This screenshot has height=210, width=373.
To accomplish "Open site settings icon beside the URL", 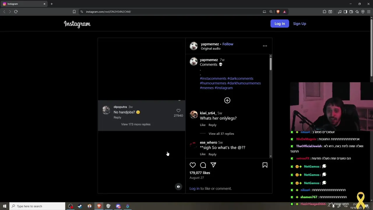I will coord(82,12).
